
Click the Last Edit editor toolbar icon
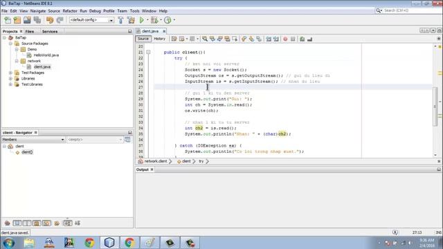174,39
